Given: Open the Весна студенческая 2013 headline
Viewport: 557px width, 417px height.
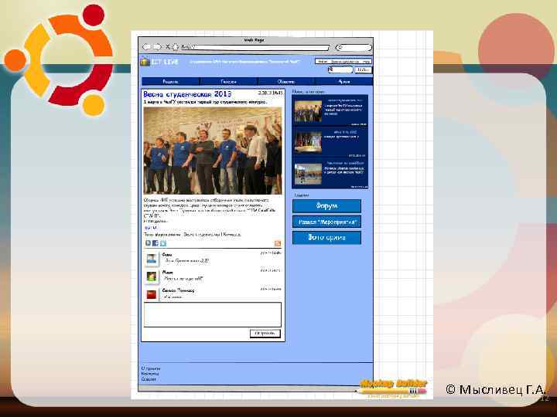Looking at the screenshot, I should coord(187,94).
